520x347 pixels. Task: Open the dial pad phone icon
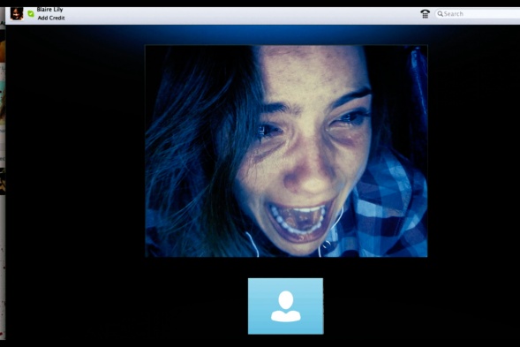point(425,13)
